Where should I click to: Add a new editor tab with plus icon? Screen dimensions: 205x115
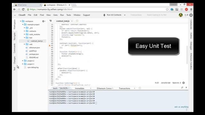(77, 21)
